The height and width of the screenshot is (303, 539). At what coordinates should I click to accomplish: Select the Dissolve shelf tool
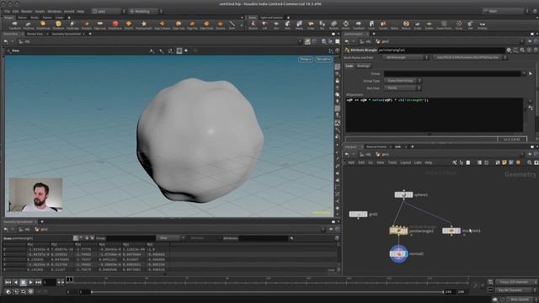coord(221,24)
